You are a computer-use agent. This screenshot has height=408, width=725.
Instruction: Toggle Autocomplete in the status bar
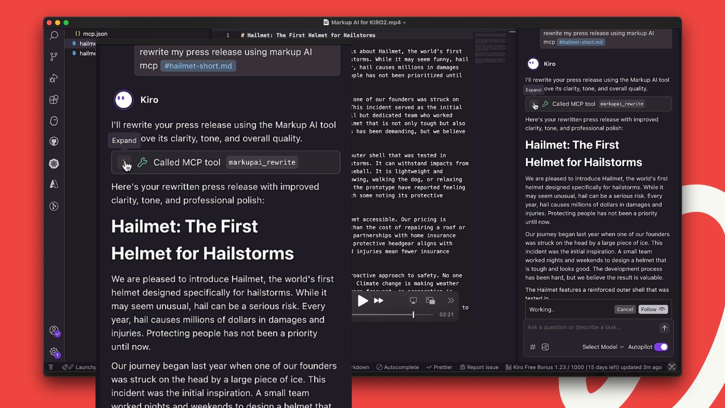pos(398,367)
